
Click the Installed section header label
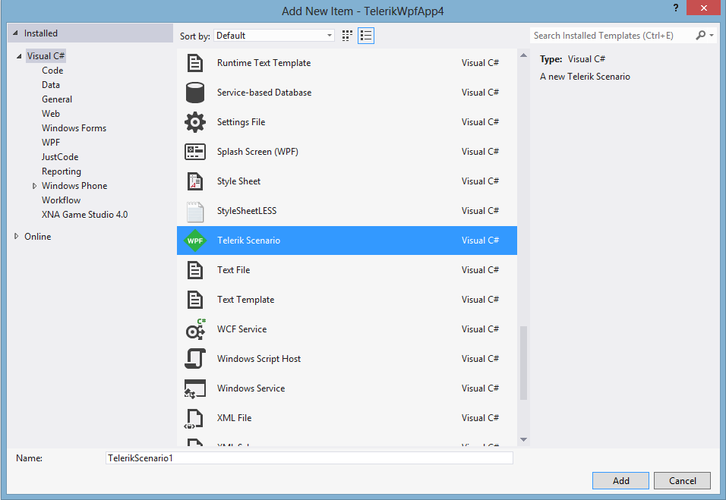(x=41, y=33)
